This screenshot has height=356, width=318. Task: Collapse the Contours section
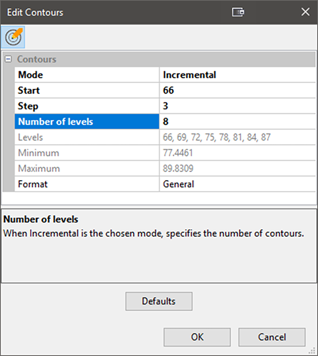pyautogui.click(x=8, y=59)
